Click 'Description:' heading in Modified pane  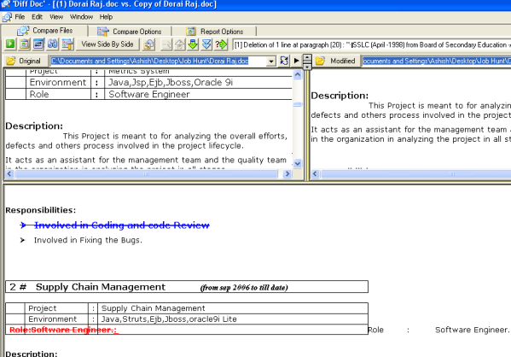click(340, 96)
